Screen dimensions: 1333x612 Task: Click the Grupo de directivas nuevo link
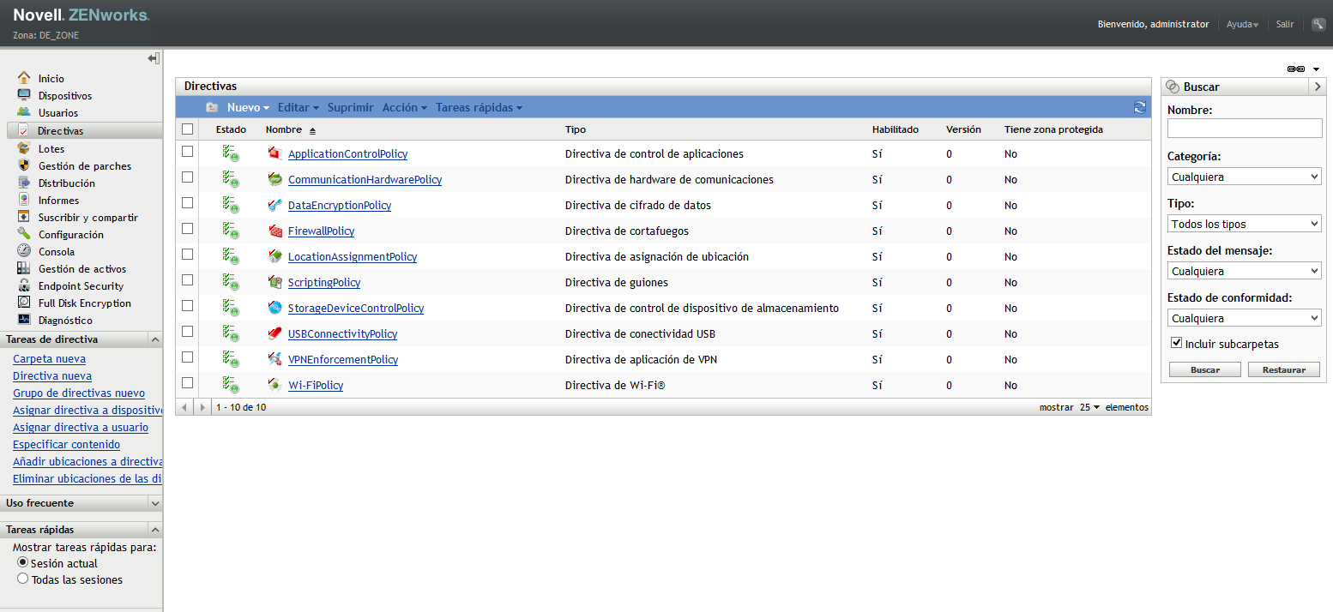[79, 393]
